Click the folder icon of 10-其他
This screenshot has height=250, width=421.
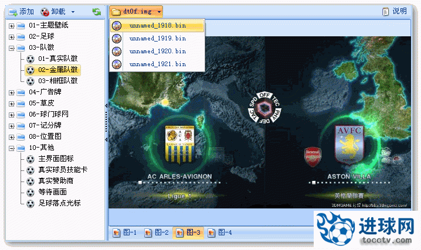click(x=21, y=148)
